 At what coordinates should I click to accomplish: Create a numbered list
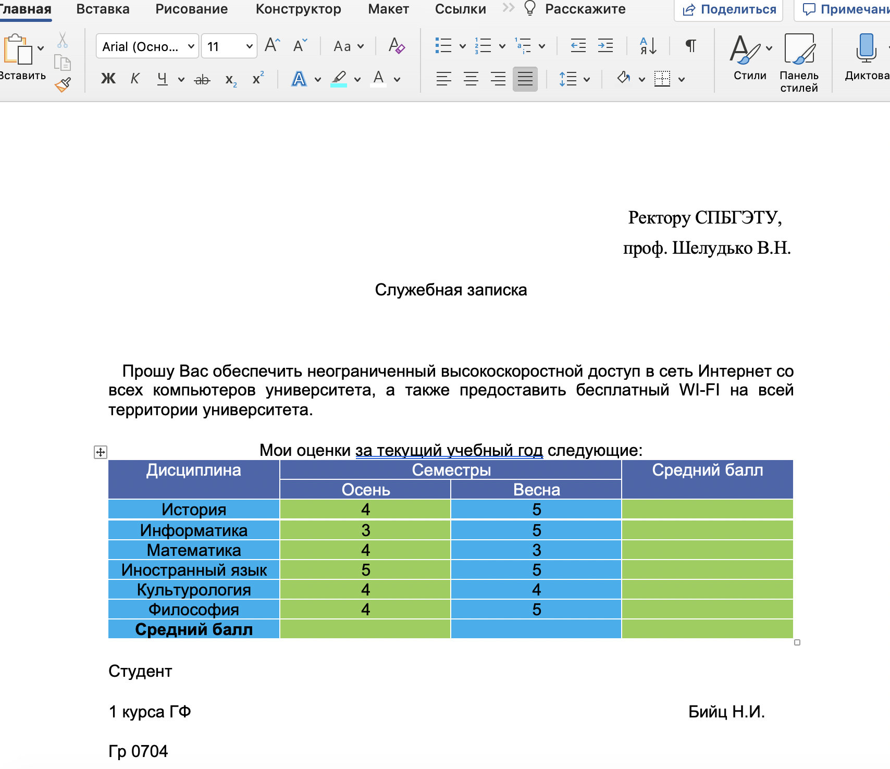pyautogui.click(x=483, y=46)
